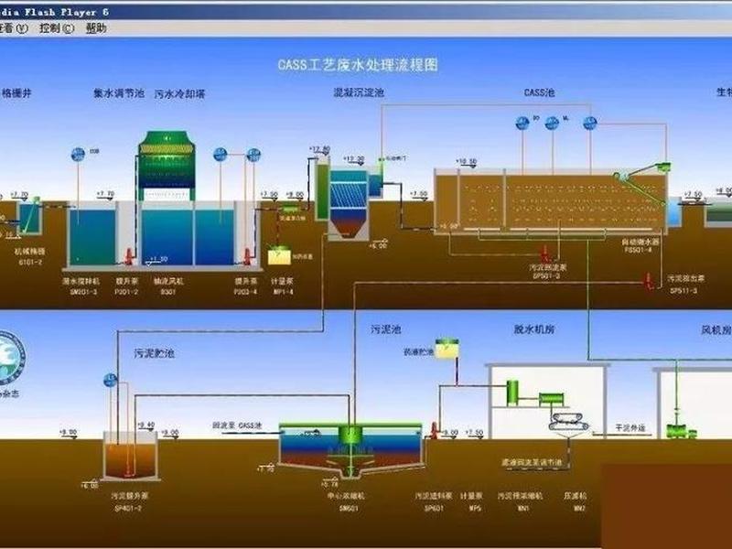The height and width of the screenshot is (549, 732).
Task: Click the 集水调节池 label
Action: (x=119, y=93)
